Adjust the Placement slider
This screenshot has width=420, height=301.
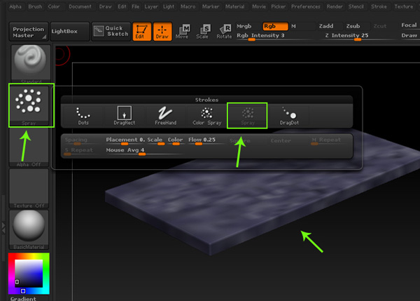125,141
